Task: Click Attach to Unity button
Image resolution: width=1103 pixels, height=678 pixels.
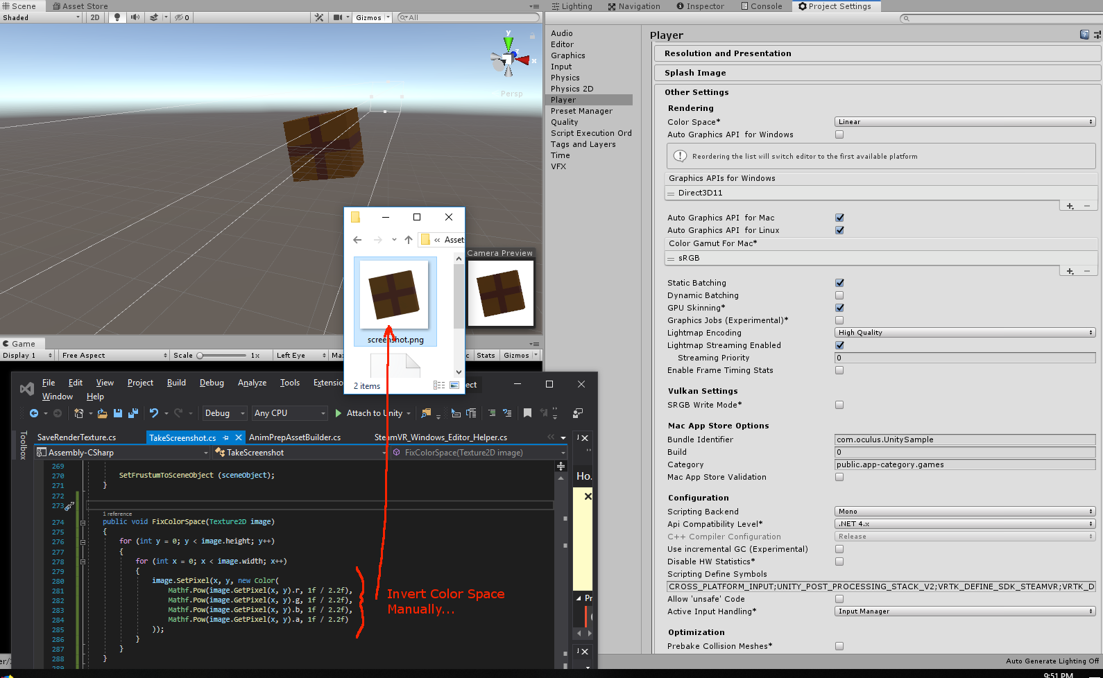Action: 373,413
